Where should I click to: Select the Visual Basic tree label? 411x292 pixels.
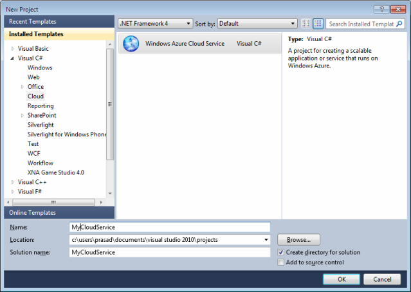coord(33,48)
